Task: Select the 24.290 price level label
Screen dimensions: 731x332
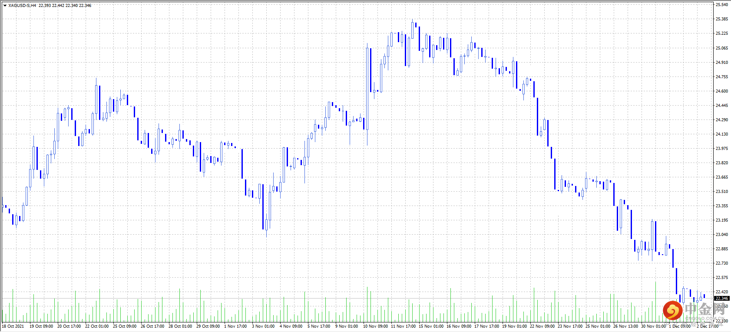Action: coord(721,120)
